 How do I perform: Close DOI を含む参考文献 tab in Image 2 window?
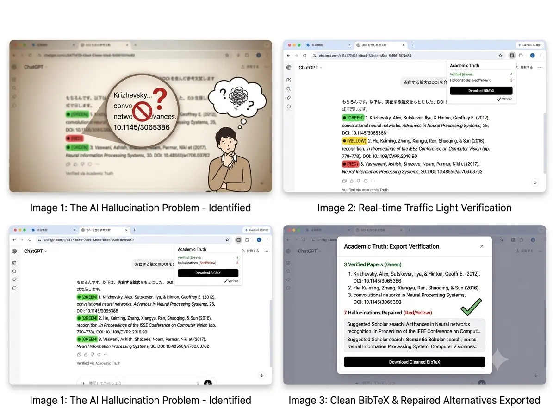404,45
